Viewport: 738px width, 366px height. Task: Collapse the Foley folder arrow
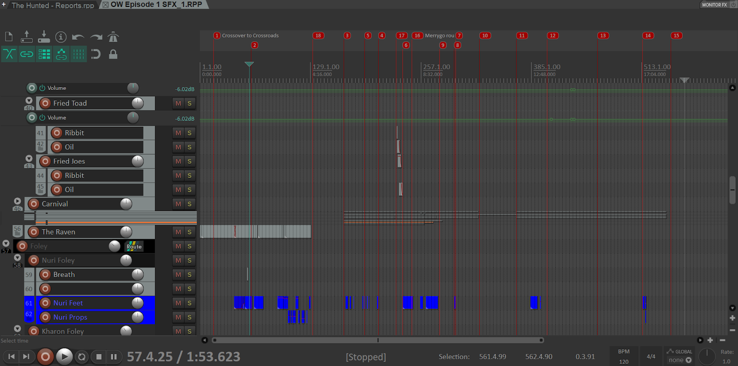click(6, 243)
